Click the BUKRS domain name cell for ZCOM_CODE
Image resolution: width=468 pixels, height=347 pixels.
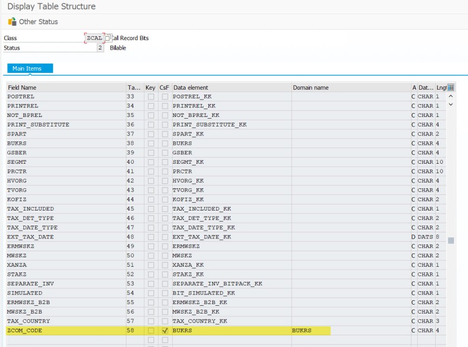pyautogui.click(x=311, y=330)
